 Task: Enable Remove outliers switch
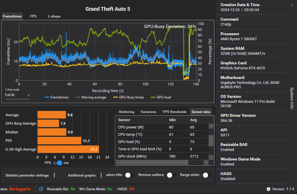[172, 175]
